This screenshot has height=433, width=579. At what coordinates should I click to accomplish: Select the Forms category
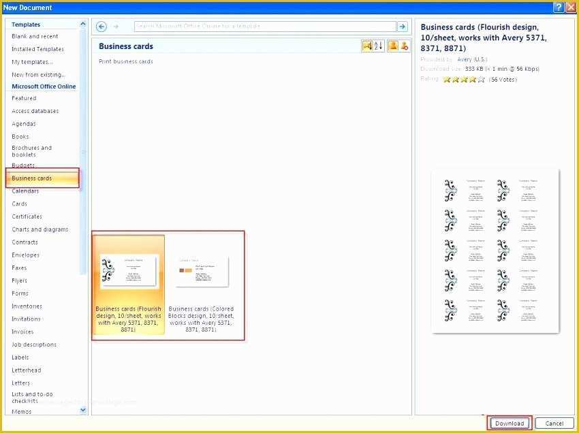pyautogui.click(x=20, y=293)
